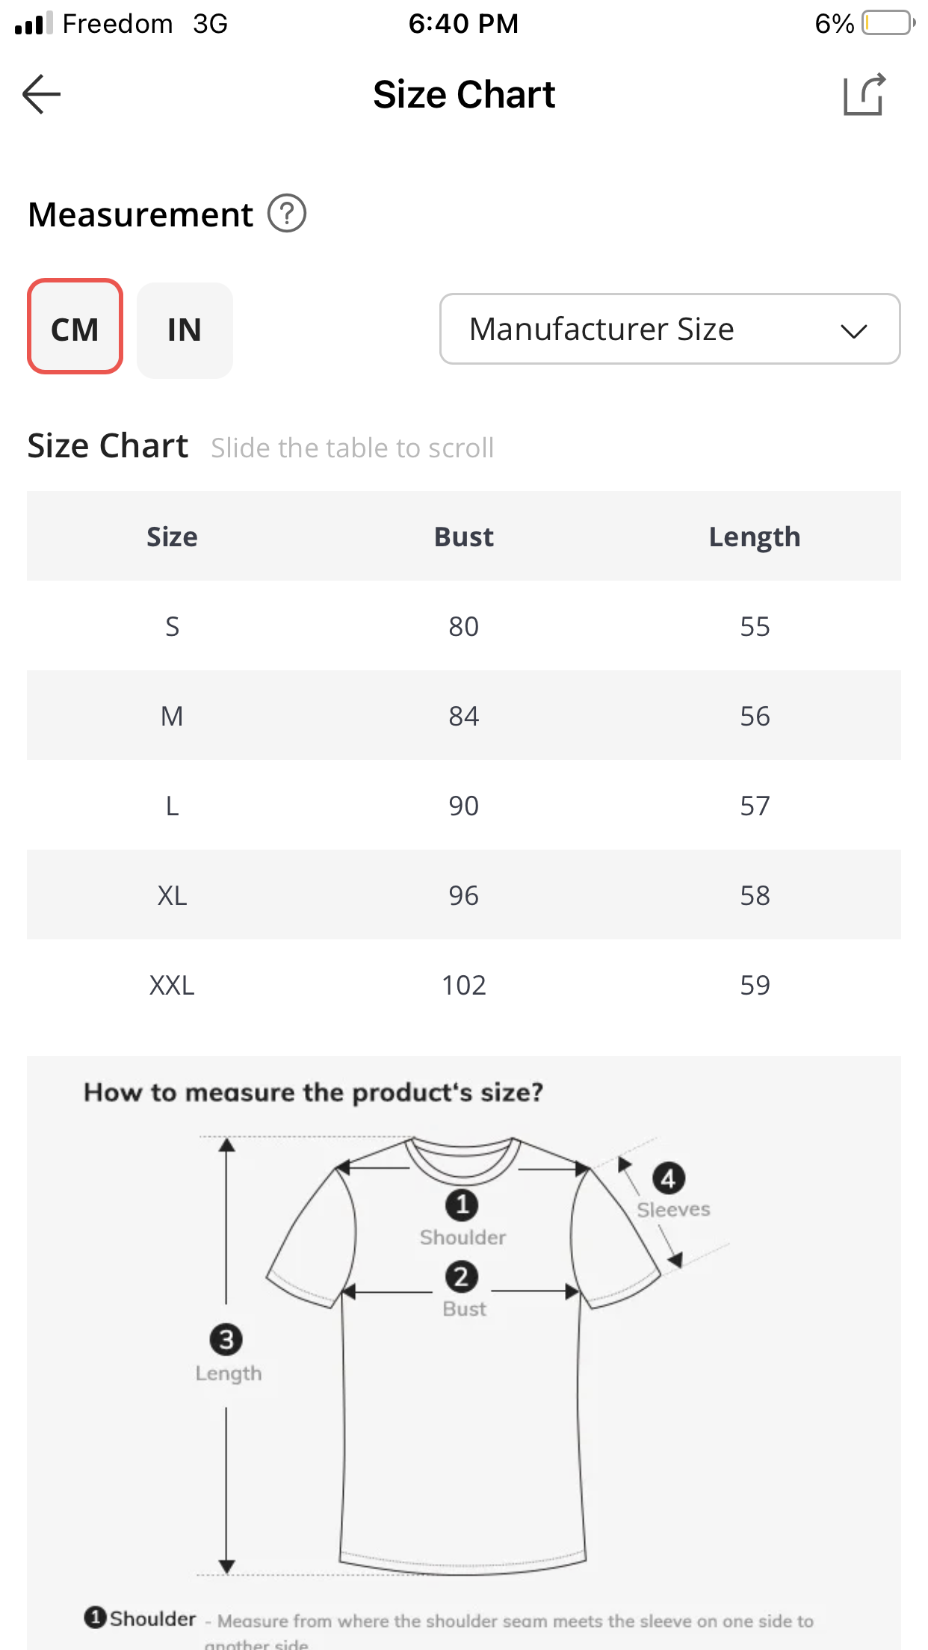Tap the Bust number 2 marker on diagram
The height and width of the screenshot is (1650, 928).
point(462,1276)
